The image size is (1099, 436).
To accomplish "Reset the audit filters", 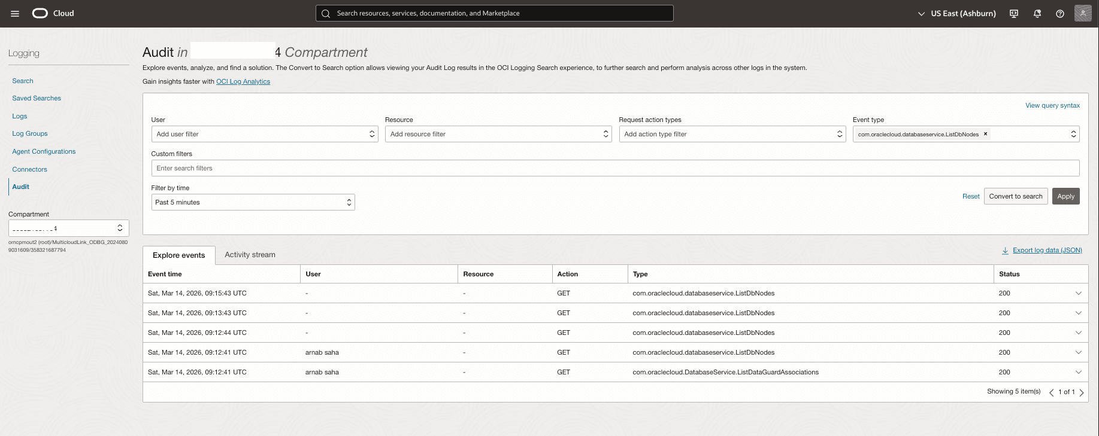I will (x=971, y=196).
